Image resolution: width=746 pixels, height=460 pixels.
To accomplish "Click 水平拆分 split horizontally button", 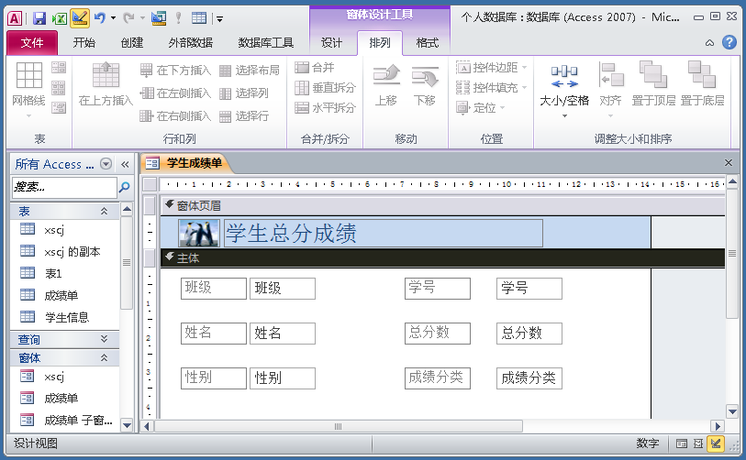I will point(325,108).
